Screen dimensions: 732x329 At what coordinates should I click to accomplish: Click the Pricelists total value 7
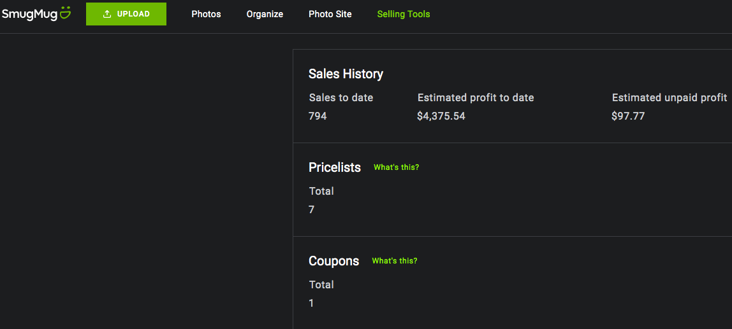(x=311, y=210)
